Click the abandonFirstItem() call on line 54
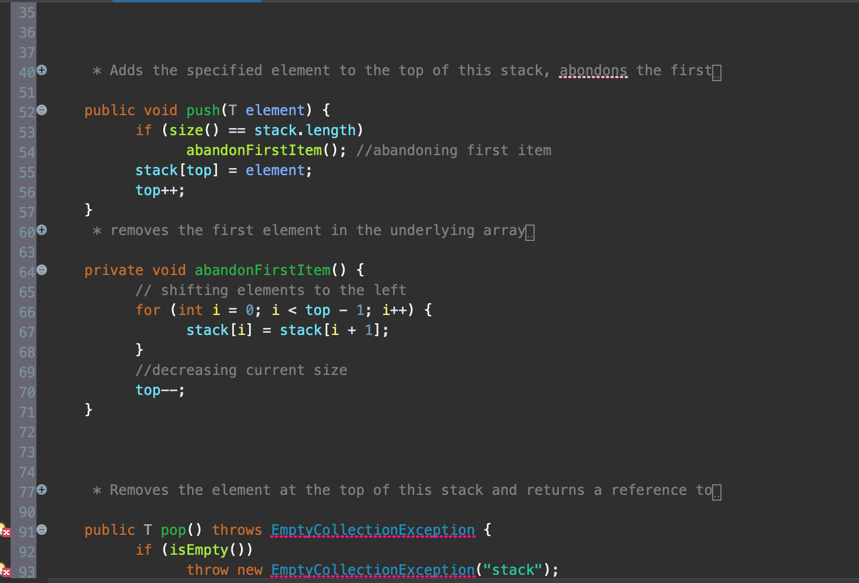The image size is (859, 583). click(x=253, y=150)
